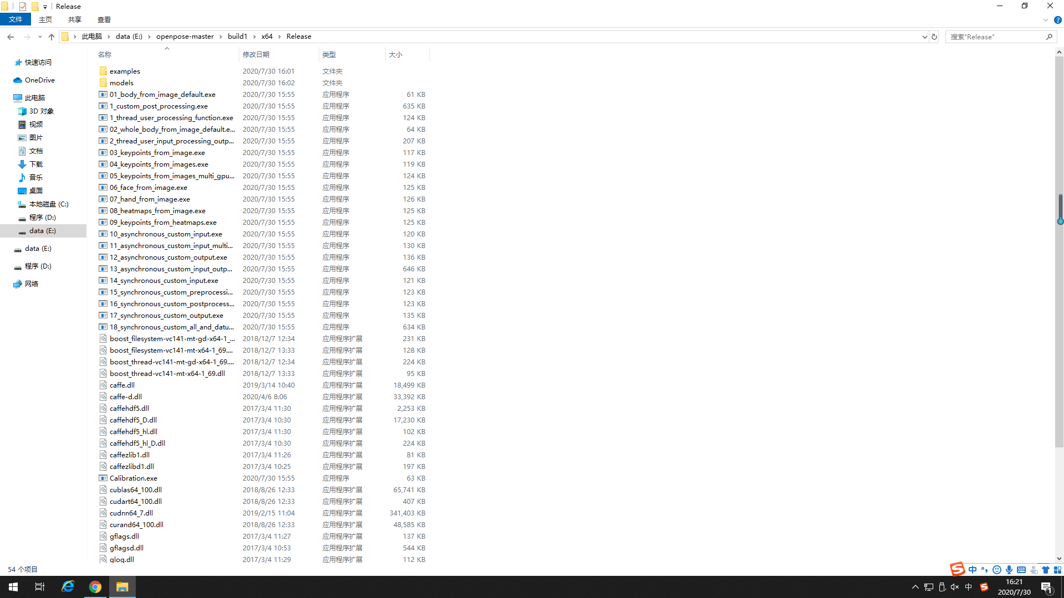The width and height of the screenshot is (1064, 598).
Task: Launch Chrome from the taskbar
Action: pyautogui.click(x=95, y=586)
